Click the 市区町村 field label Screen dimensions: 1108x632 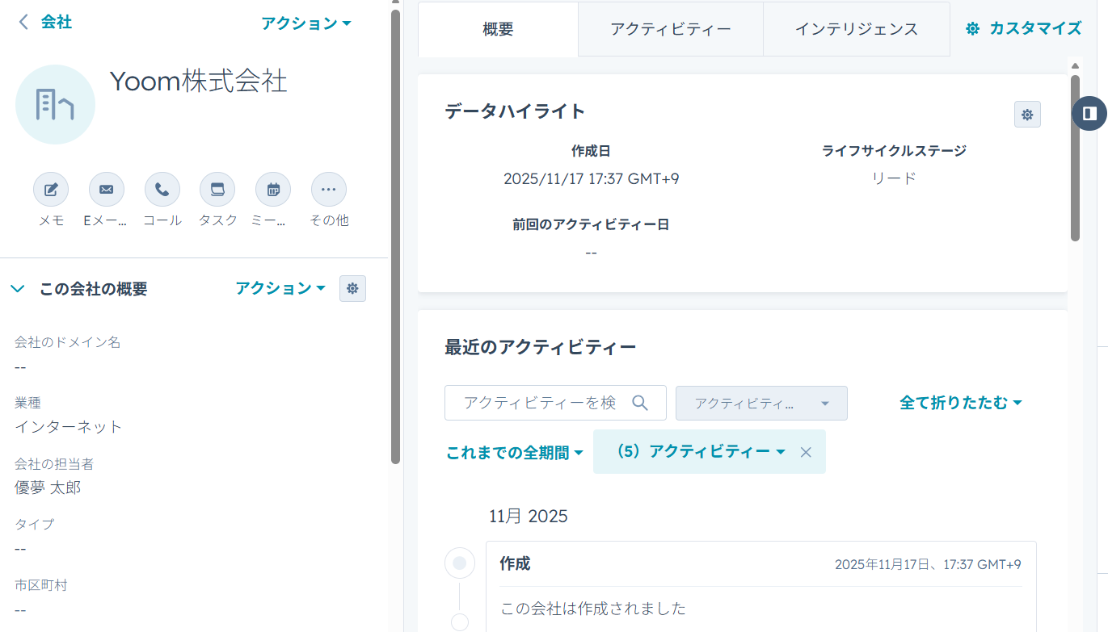click(x=41, y=584)
